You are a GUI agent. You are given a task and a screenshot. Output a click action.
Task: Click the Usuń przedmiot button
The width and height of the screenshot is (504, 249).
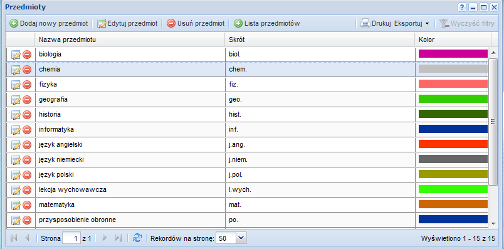click(196, 23)
